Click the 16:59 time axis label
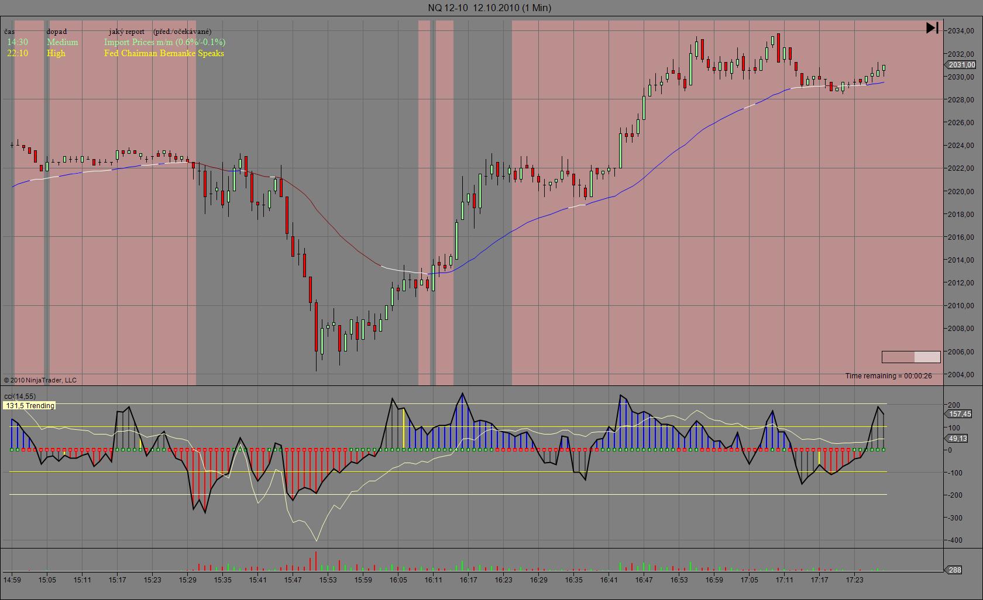983x600 pixels. 714,580
